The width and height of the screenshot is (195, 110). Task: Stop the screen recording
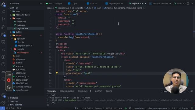[9, 80]
